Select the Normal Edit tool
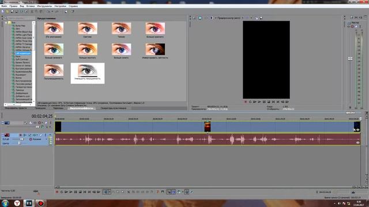Image resolution: width=369 pixels, height=207 pixels. click(106, 192)
